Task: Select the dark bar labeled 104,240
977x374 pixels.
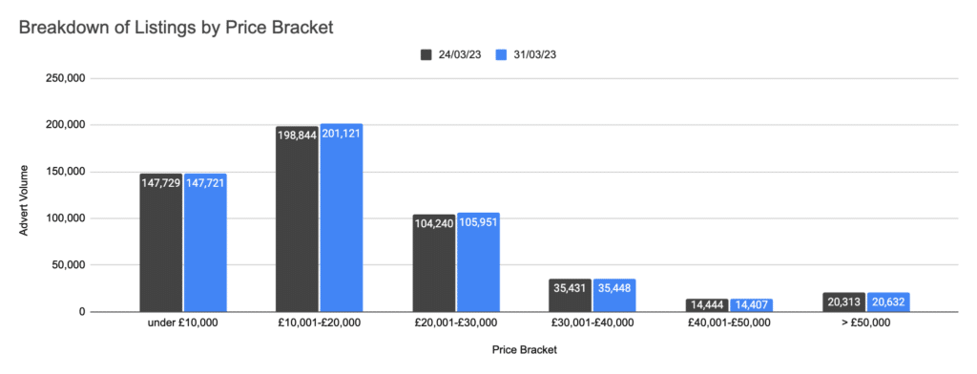Action: (x=434, y=263)
